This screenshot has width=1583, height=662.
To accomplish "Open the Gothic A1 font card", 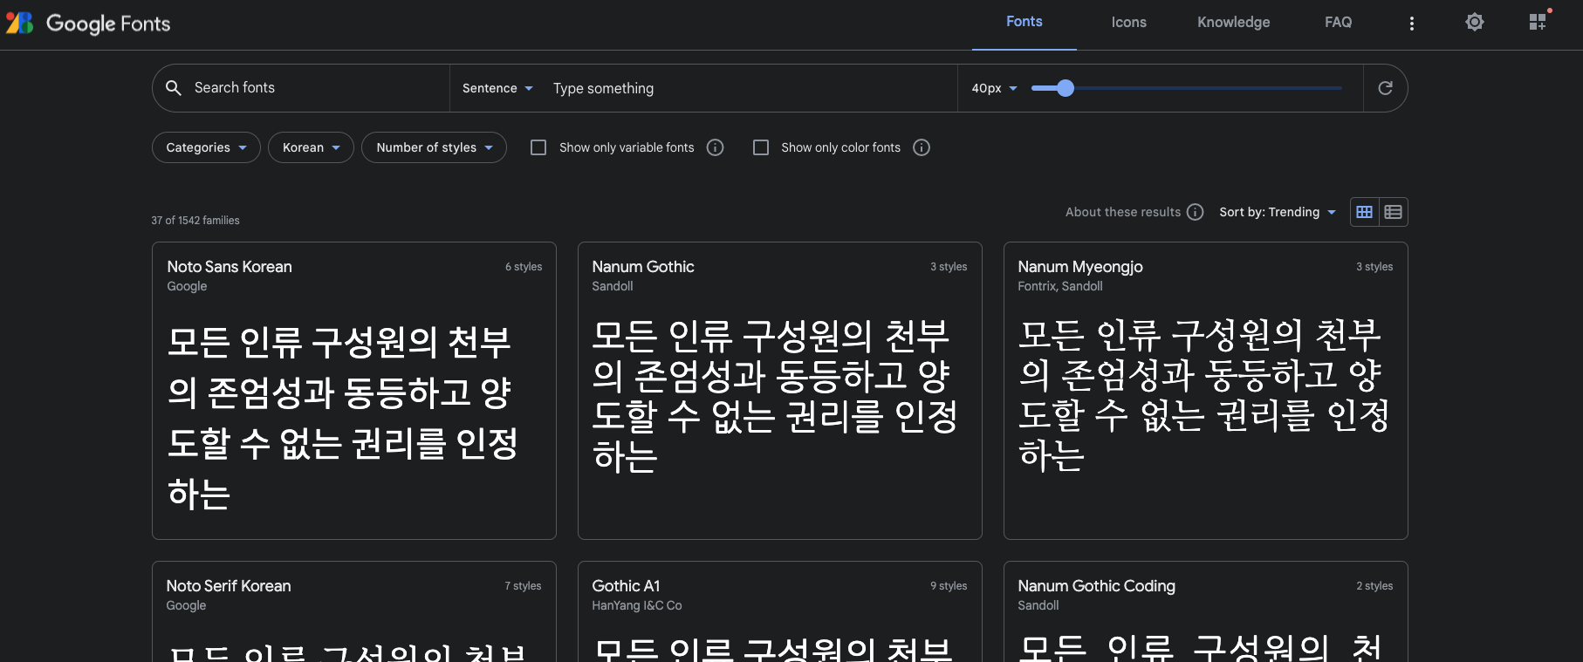I will click(780, 611).
